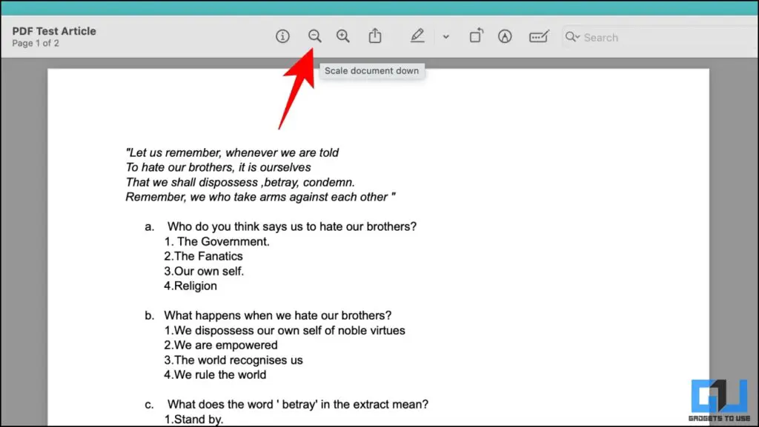Screen dimensions: 759x427
Task: Click the line "Let us remember, whenever we are told
Action: pos(232,152)
